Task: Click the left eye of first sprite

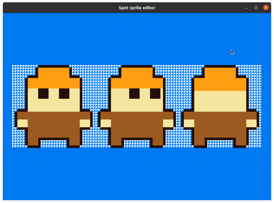Action: click(x=43, y=94)
